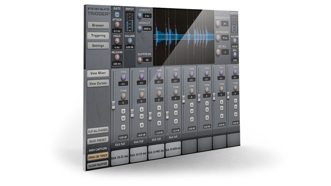Click the Retrigger value 50 ms
The width and height of the screenshot is (331, 186).
pyautogui.click(x=225, y=38)
